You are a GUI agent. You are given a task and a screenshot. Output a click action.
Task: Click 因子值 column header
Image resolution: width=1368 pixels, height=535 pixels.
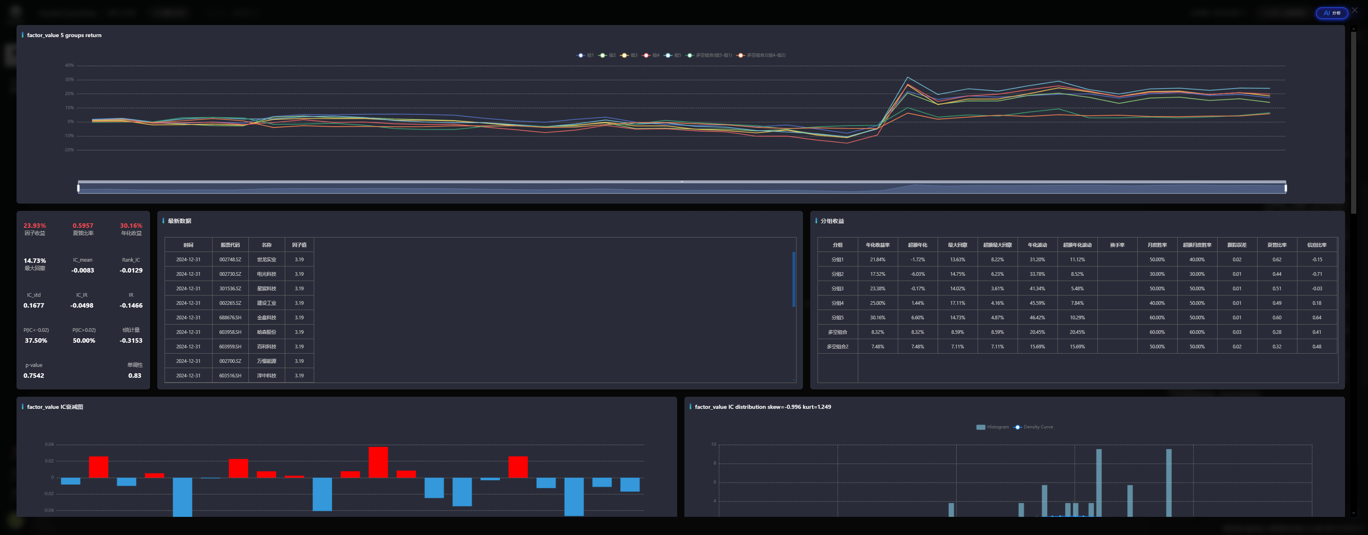(x=299, y=245)
